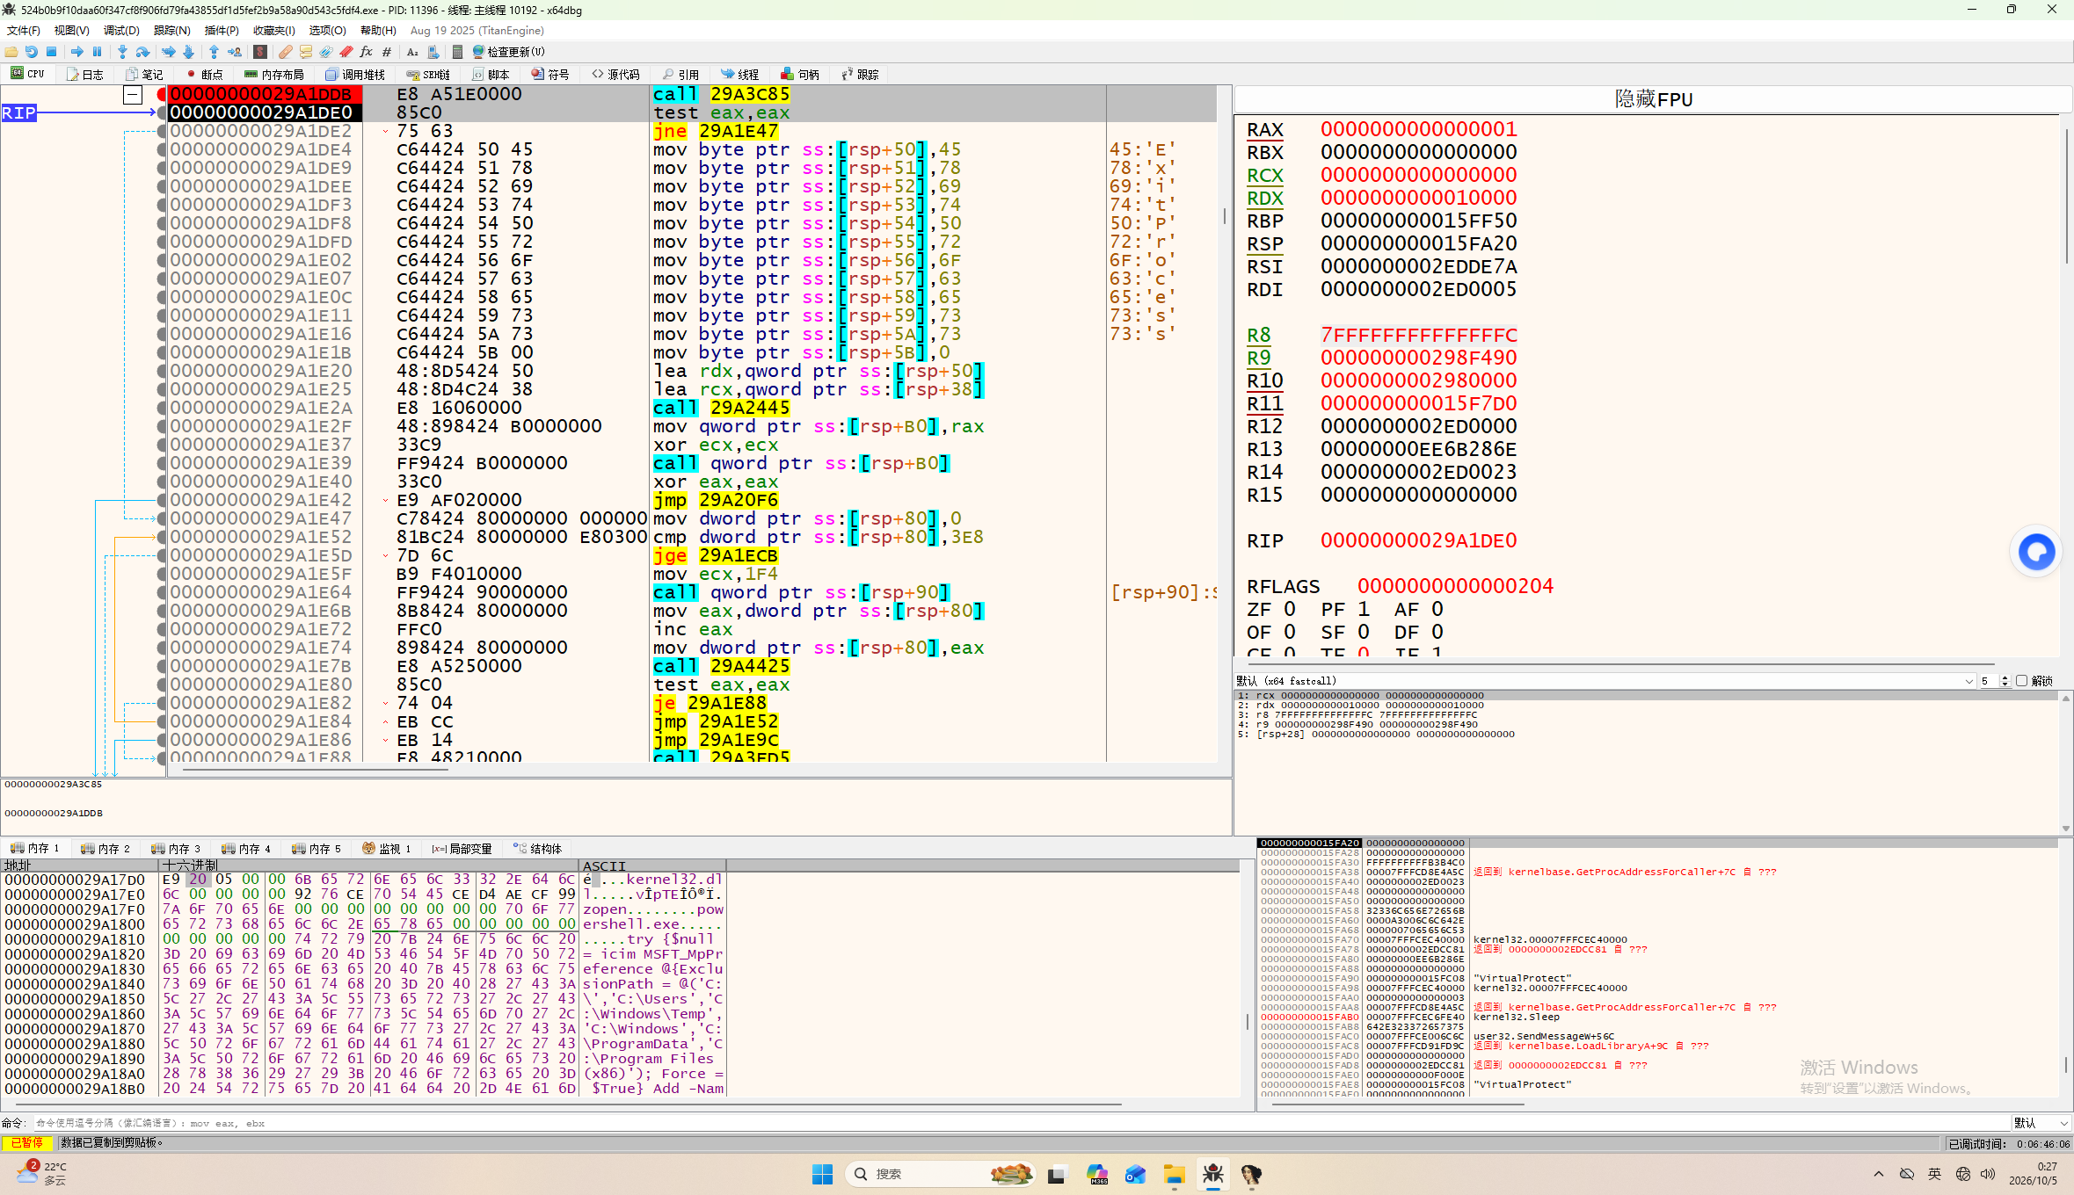Open the 插件(P) menu
The image size is (2074, 1195).
pos(222,31)
